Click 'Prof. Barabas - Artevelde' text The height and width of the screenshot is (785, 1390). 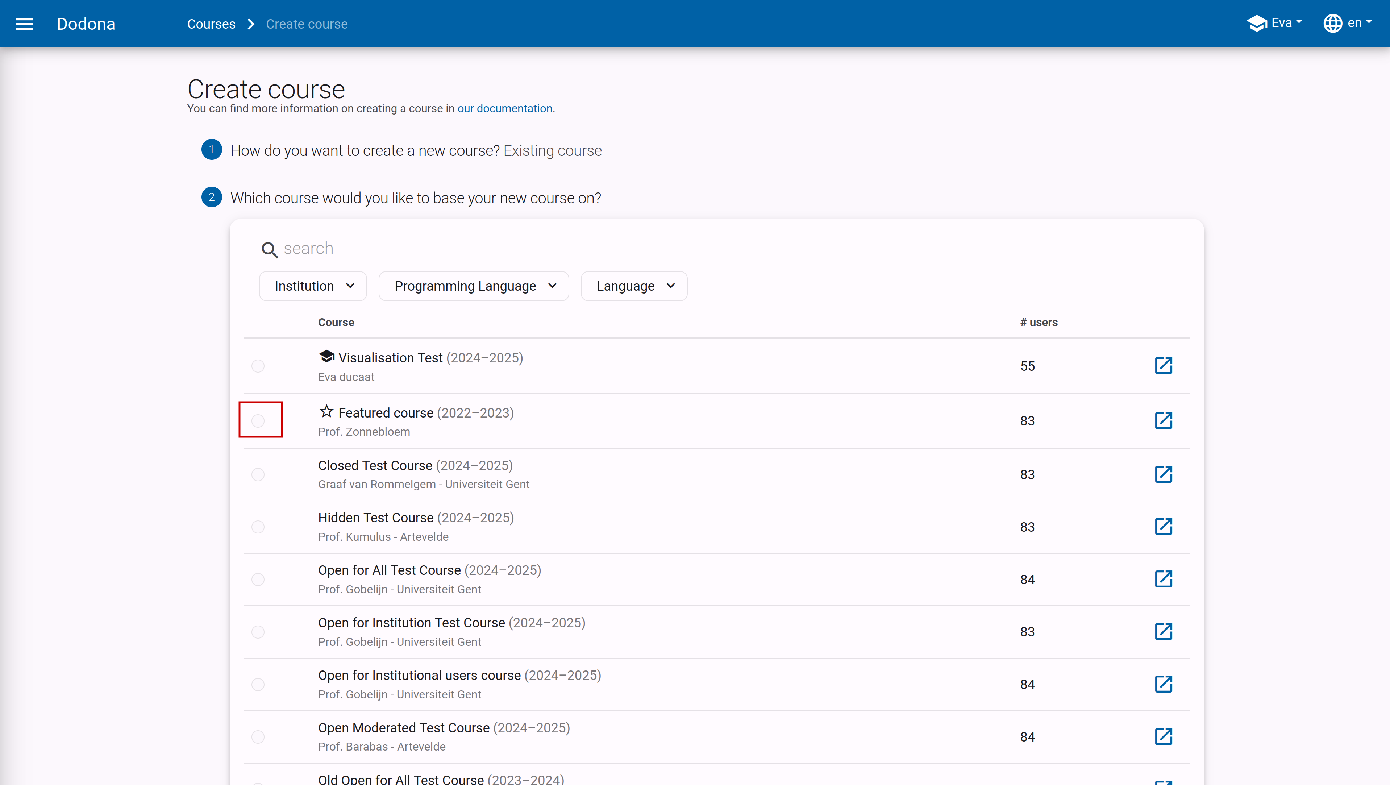click(382, 747)
